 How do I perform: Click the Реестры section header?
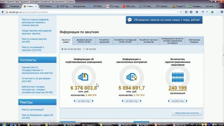[x=37, y=102]
